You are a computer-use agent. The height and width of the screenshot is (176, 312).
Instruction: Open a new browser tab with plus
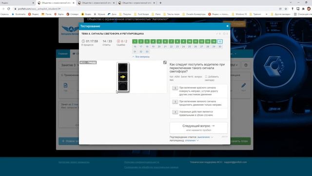pyautogui.click(x=160, y=3)
